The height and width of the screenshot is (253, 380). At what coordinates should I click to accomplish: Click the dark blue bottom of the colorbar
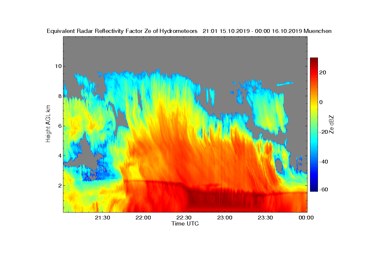click(x=314, y=189)
